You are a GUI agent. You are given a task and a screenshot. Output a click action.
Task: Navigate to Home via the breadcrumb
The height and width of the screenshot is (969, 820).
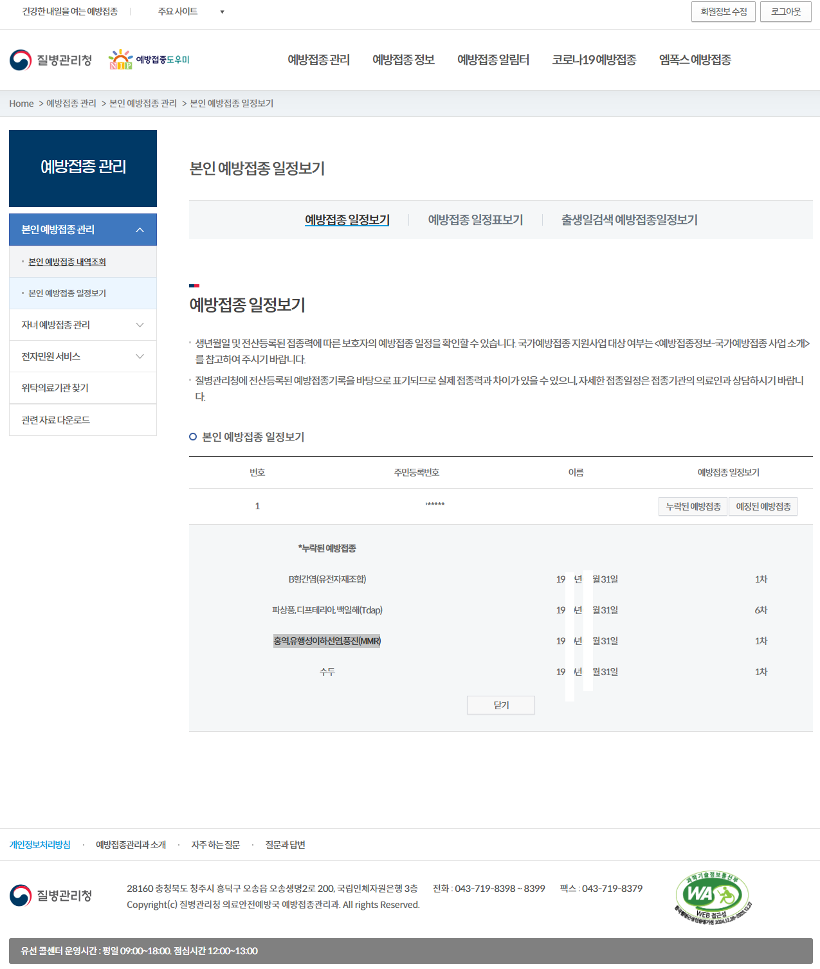point(21,103)
